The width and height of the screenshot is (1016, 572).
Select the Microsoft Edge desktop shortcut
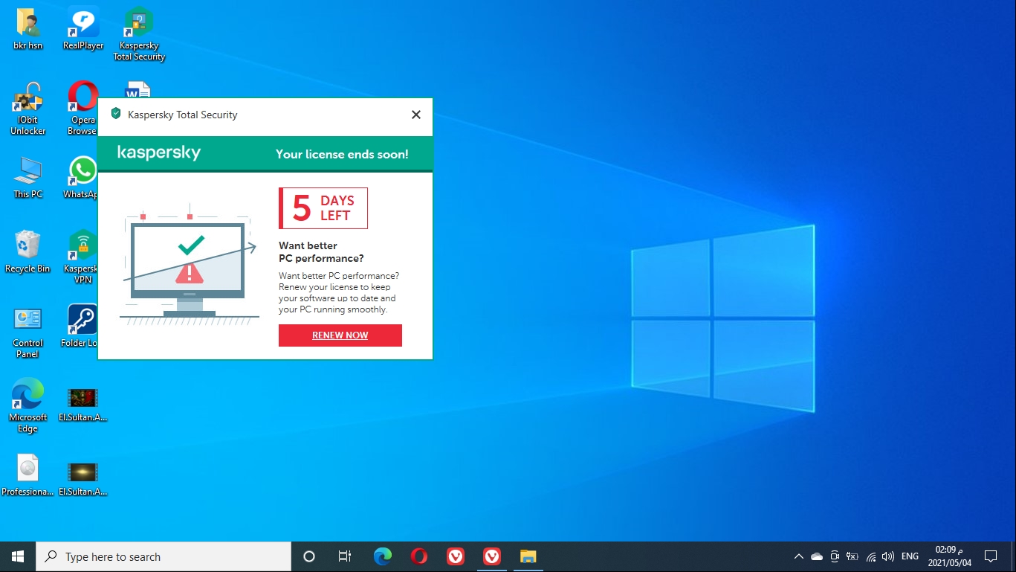click(x=28, y=406)
